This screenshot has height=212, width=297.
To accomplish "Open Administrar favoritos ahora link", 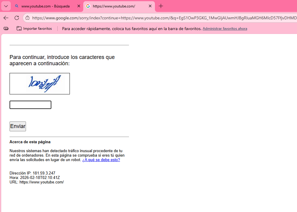I will pyautogui.click(x=225, y=29).
